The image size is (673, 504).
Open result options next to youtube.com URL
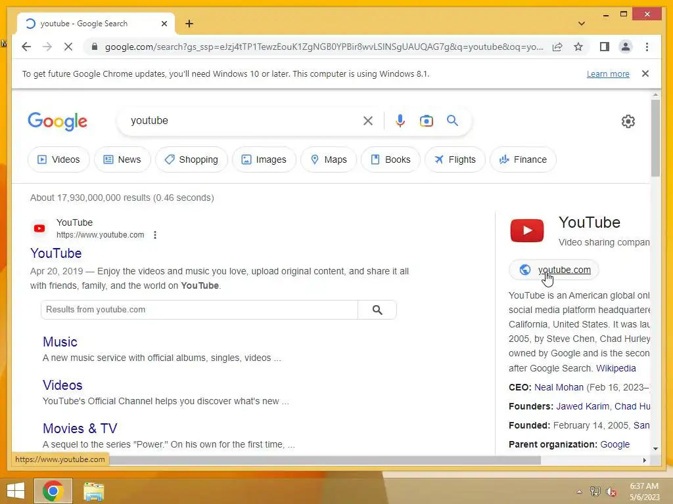pyautogui.click(x=155, y=235)
